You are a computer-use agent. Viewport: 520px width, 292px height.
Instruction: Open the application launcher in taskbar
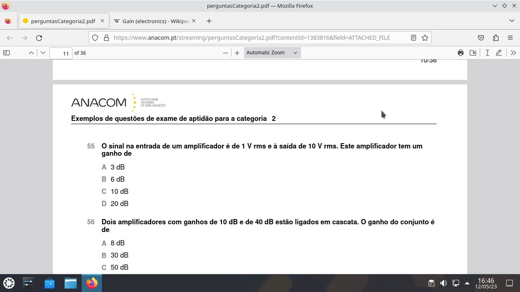click(x=9, y=283)
